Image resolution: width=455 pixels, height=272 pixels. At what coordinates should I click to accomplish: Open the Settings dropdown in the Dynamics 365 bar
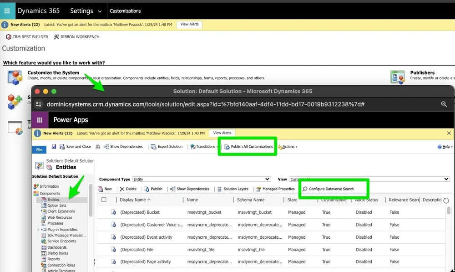point(86,11)
